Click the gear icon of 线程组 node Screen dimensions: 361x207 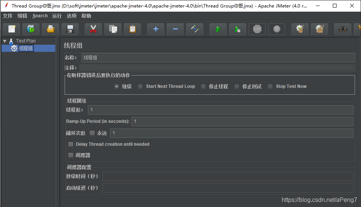point(14,48)
